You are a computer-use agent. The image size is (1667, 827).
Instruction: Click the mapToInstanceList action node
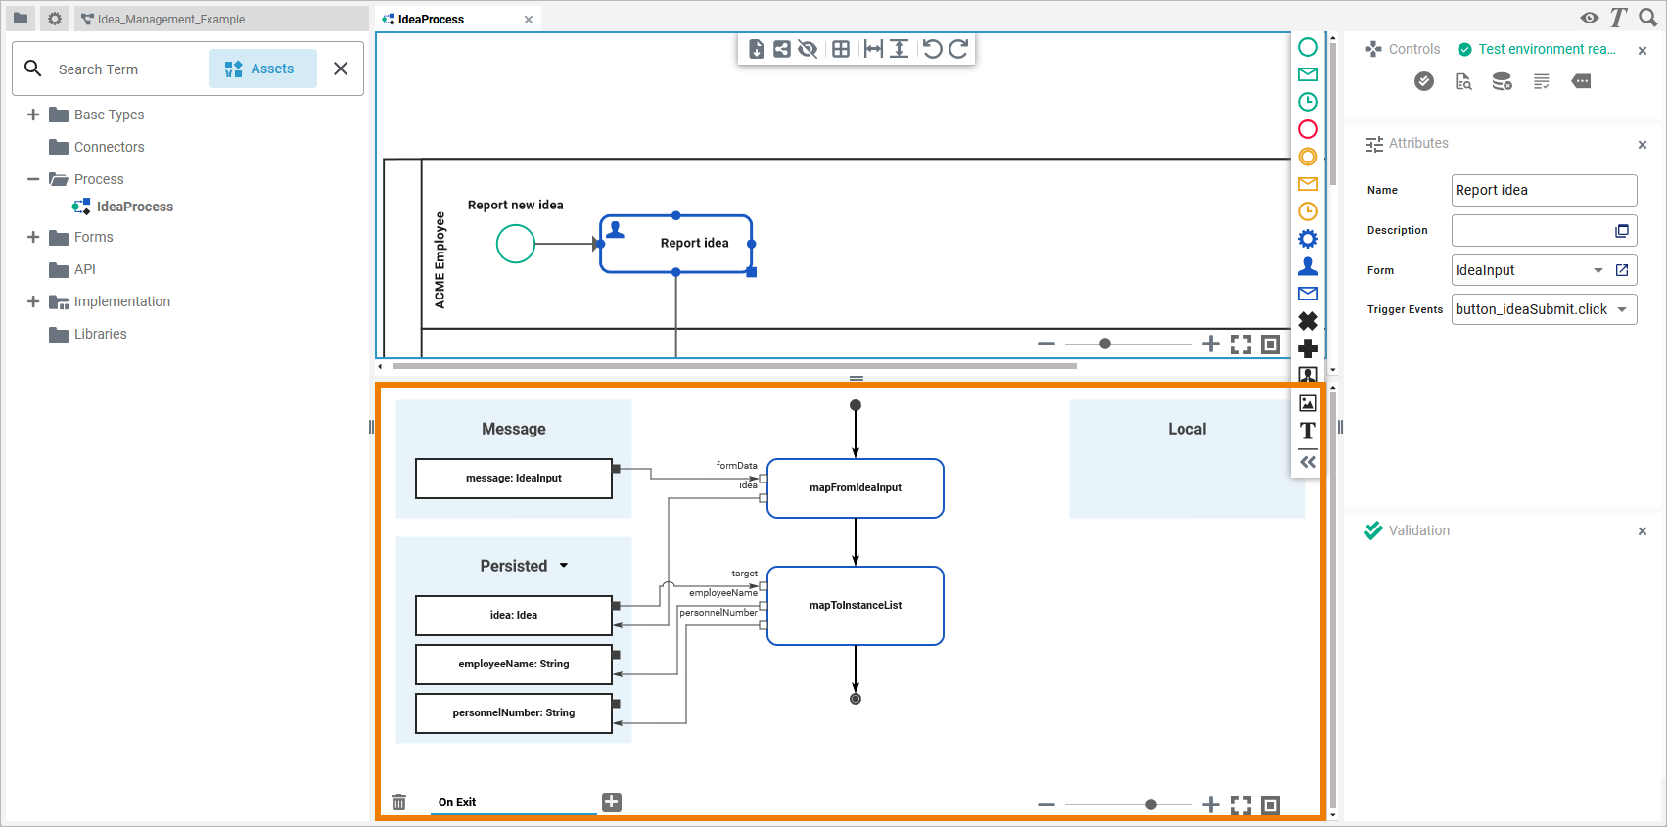[x=856, y=606]
